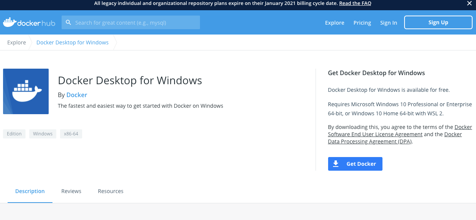Open the Docker publisher link

tap(77, 95)
